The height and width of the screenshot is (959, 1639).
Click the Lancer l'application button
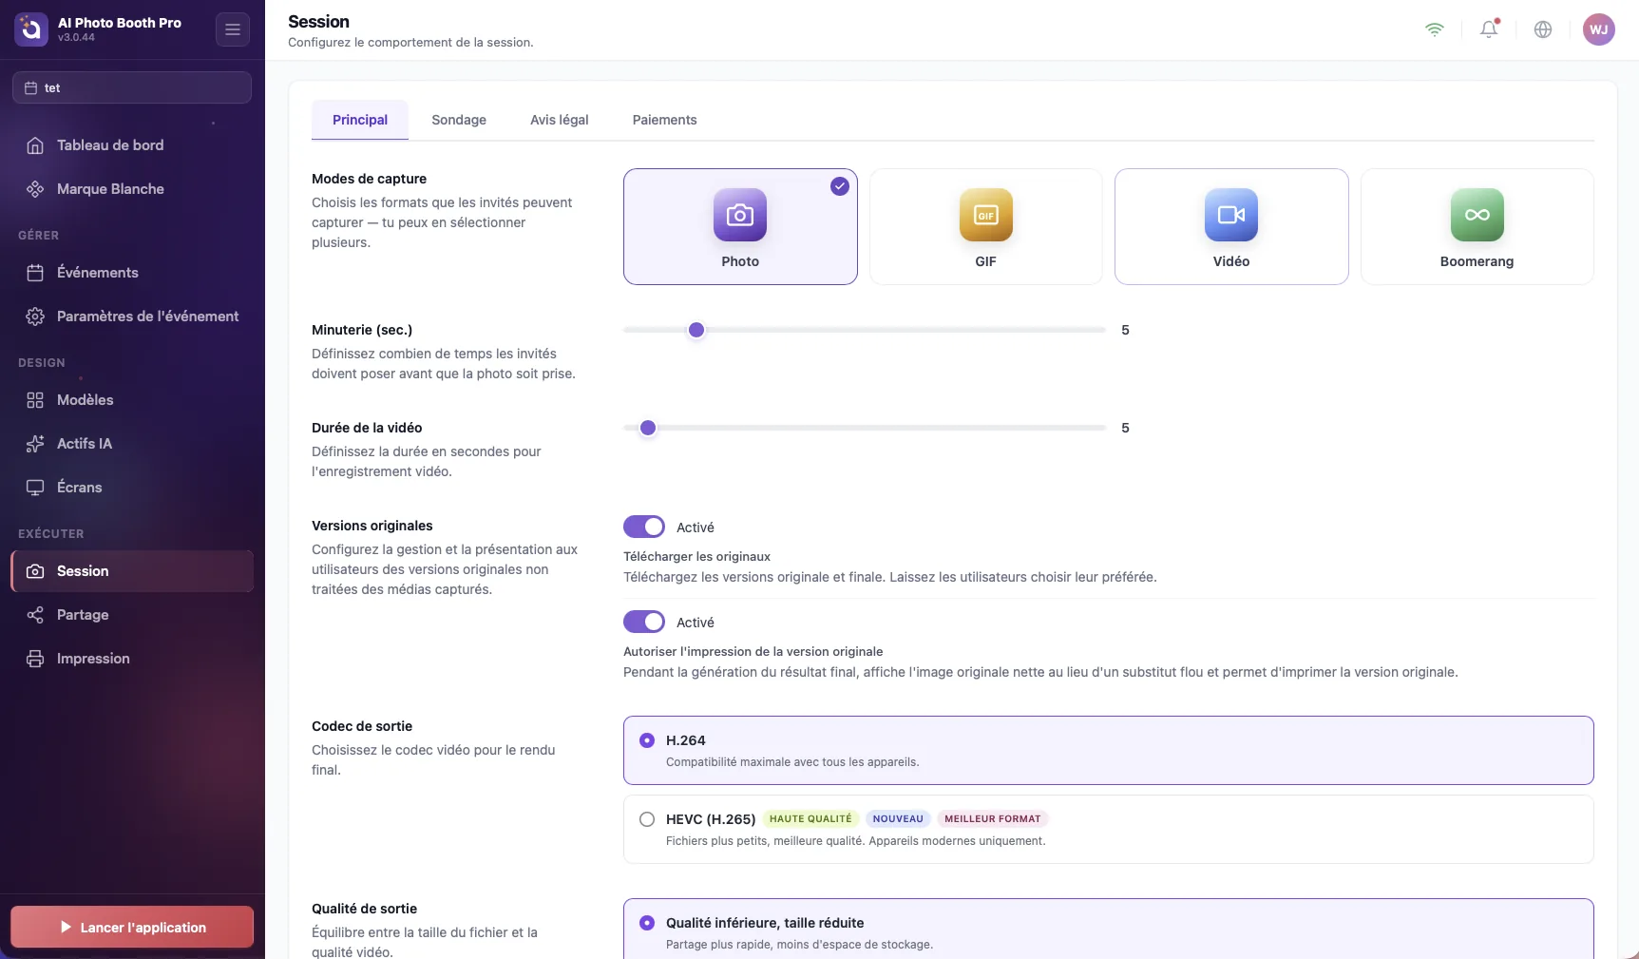click(132, 927)
